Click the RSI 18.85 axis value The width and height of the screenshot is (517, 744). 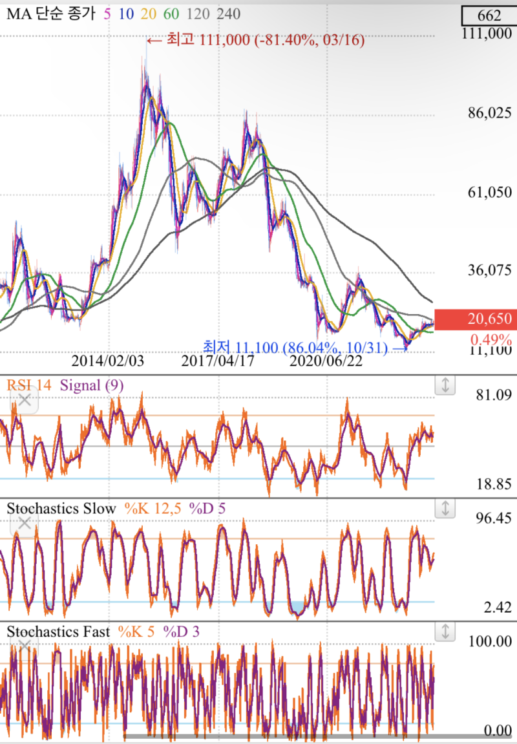(494, 484)
